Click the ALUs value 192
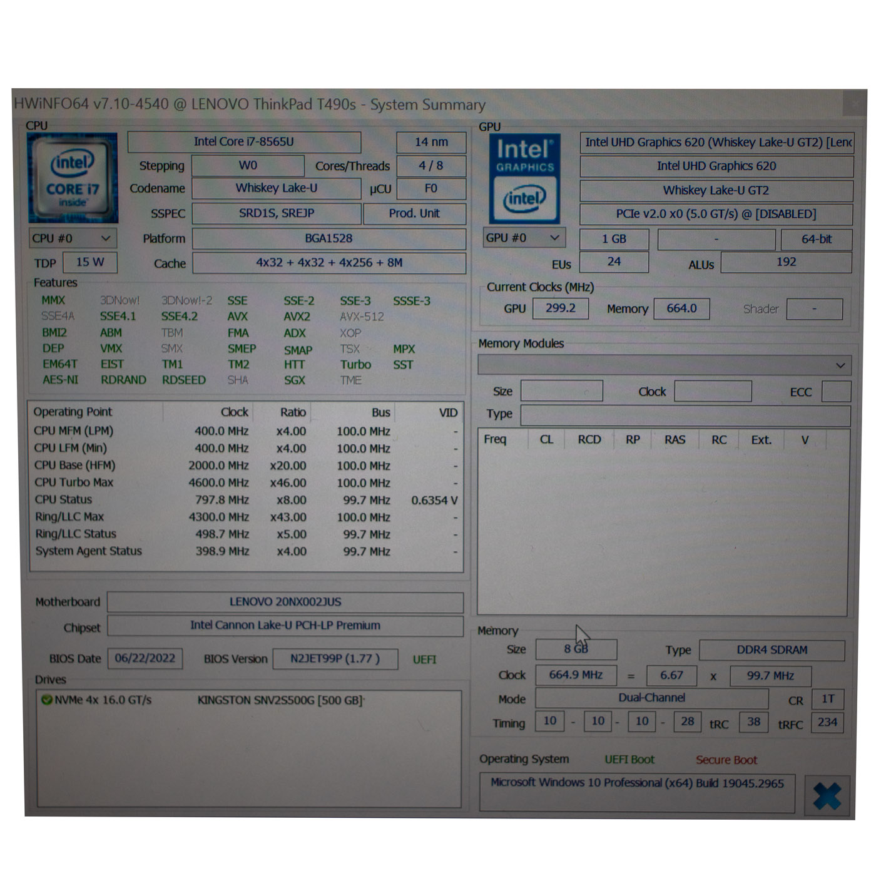 pos(786,262)
